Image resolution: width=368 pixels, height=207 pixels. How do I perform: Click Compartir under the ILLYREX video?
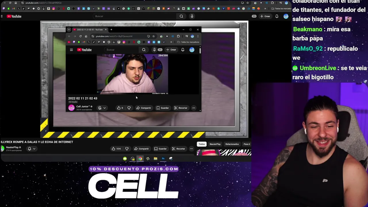tap(141, 149)
